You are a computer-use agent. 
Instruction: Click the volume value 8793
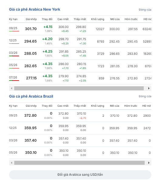click(101, 42)
